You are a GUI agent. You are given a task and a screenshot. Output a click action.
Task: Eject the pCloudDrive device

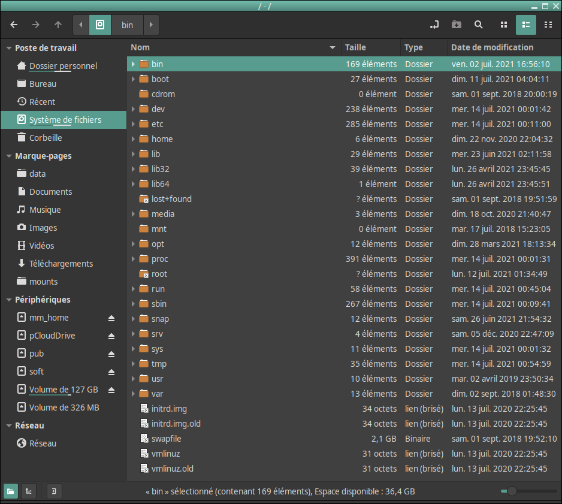[111, 336]
